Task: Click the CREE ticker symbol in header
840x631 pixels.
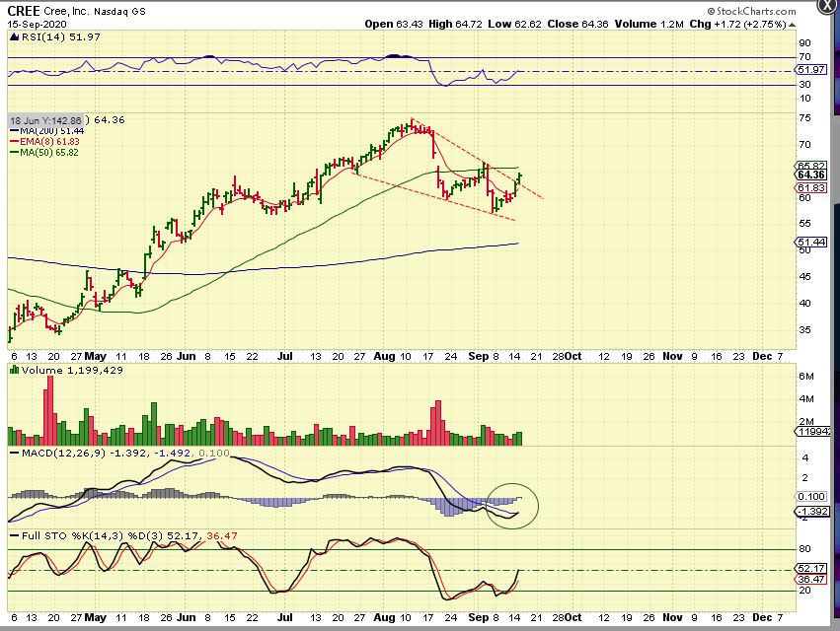Action: tap(26, 11)
